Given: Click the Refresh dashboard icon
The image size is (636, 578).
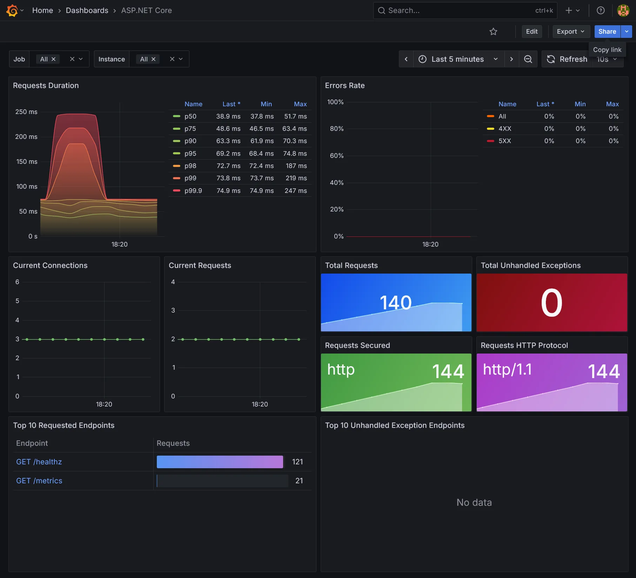Looking at the screenshot, I should pyautogui.click(x=551, y=59).
